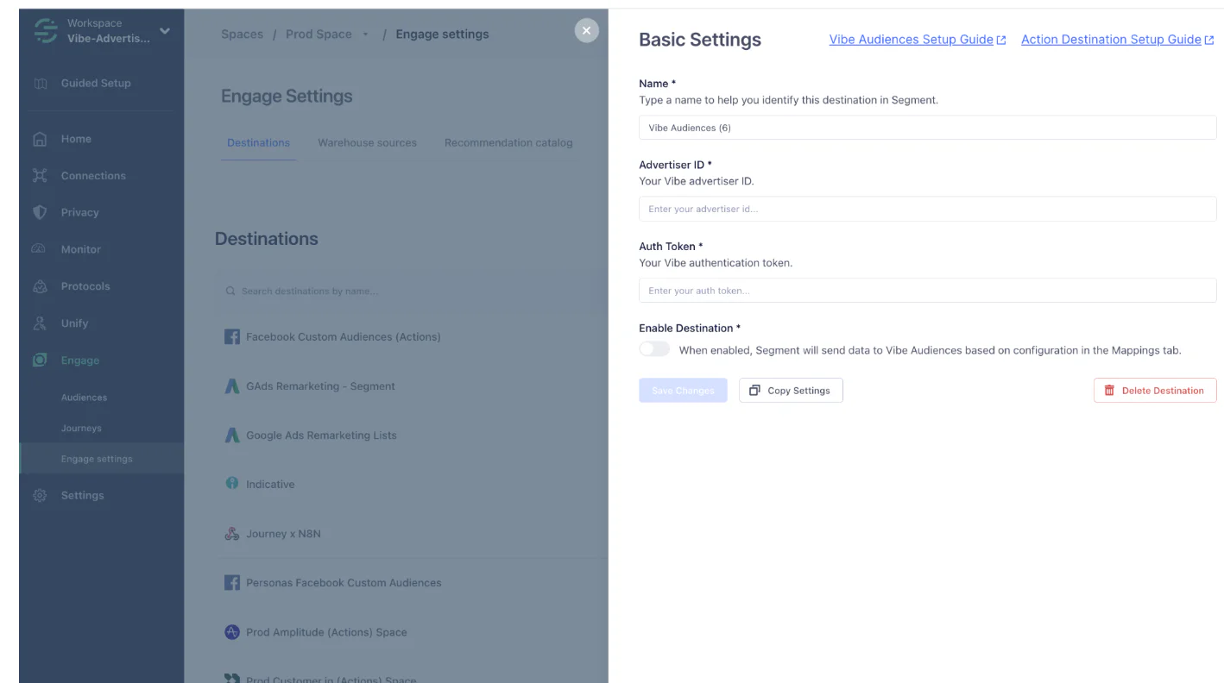Go to Home in sidebar
1224x683 pixels.
tap(76, 139)
